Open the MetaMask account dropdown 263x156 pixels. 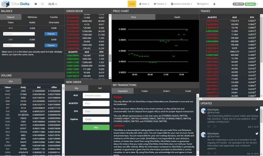click(x=251, y=4)
